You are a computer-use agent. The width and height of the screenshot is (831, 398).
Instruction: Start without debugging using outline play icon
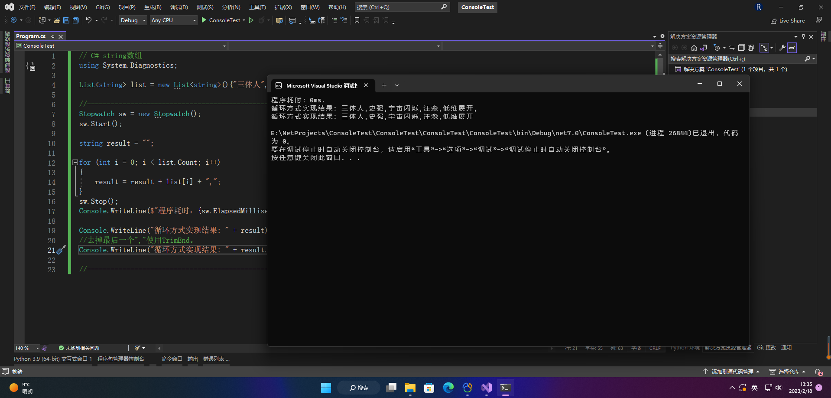tap(251, 20)
